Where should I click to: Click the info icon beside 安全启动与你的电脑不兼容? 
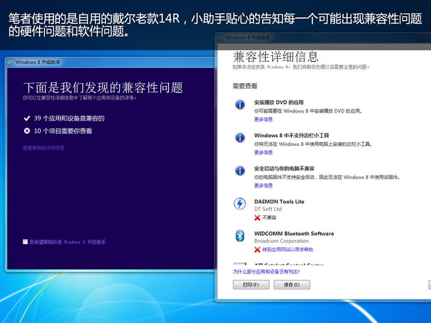[x=240, y=171]
